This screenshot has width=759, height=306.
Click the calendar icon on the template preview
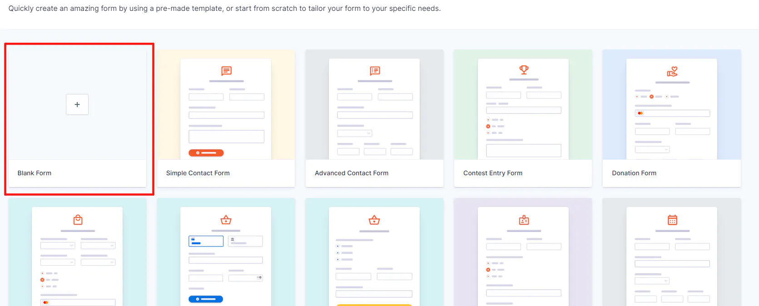click(x=672, y=220)
